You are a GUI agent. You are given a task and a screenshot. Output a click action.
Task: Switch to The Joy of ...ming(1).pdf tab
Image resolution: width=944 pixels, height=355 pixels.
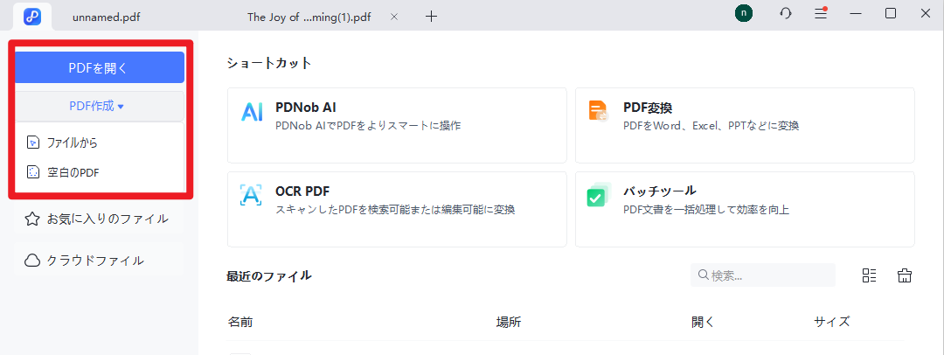[309, 17]
